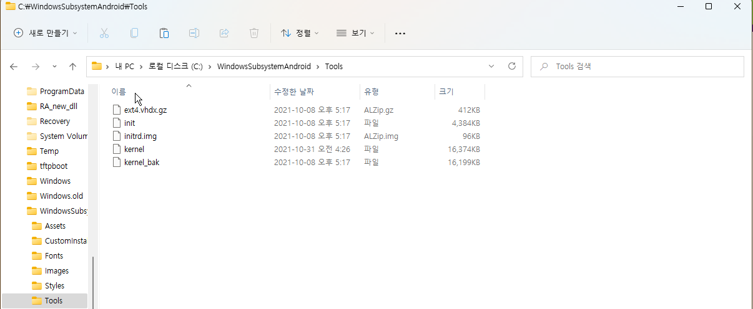
Task: Click date 2021-10-31 오전 4:26
Action: [x=312, y=149]
